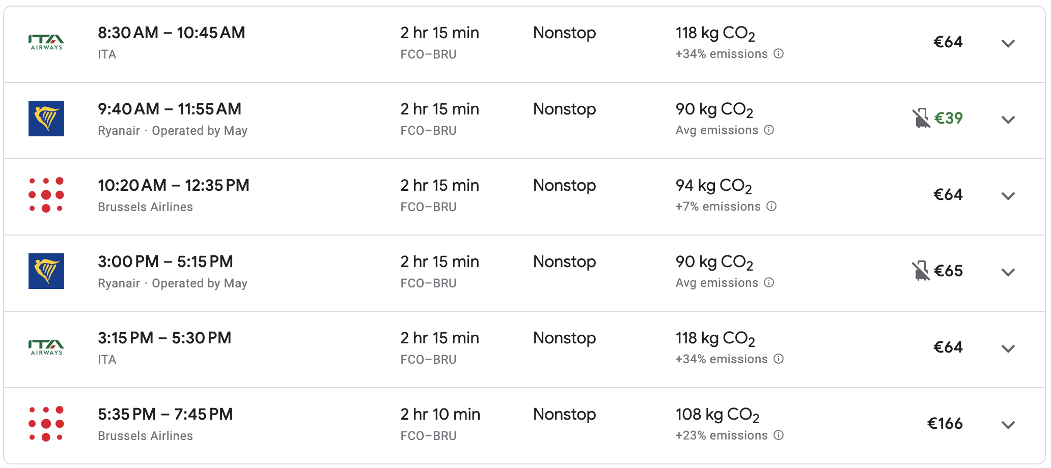Click no-carry-on bag icon beside €65 price
1051x468 pixels.
921,271
